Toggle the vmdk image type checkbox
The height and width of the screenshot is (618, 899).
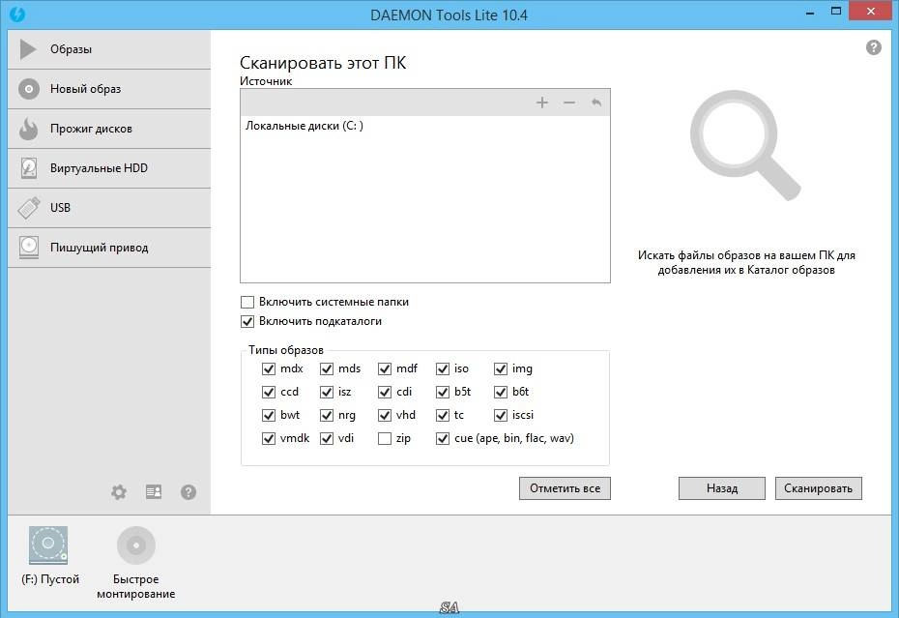coord(269,438)
